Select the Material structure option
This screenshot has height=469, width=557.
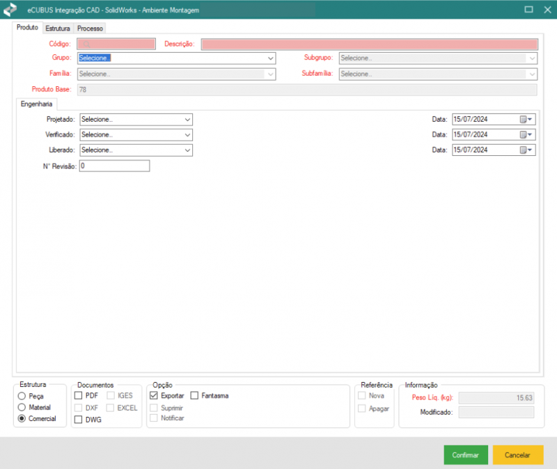point(22,407)
